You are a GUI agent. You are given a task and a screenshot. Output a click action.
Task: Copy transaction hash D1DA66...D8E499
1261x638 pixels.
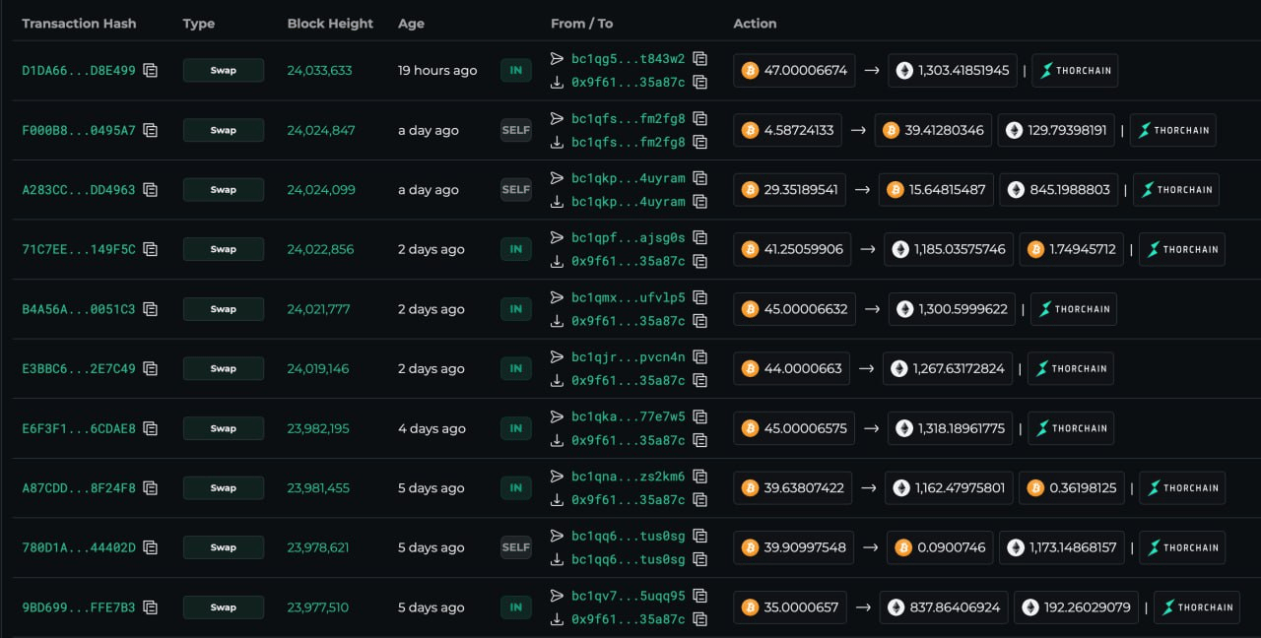[150, 70]
